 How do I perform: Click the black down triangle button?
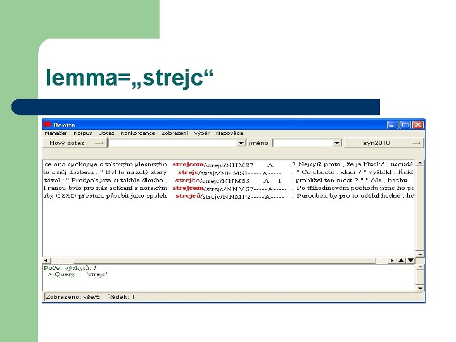pyautogui.click(x=410, y=260)
